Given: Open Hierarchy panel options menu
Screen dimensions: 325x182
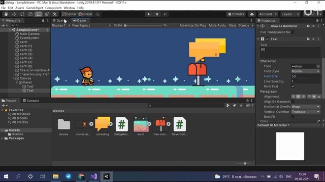Looking at the screenshot, I should (47, 20).
